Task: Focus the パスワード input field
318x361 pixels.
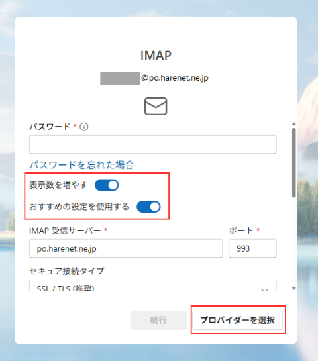Action: (152, 144)
